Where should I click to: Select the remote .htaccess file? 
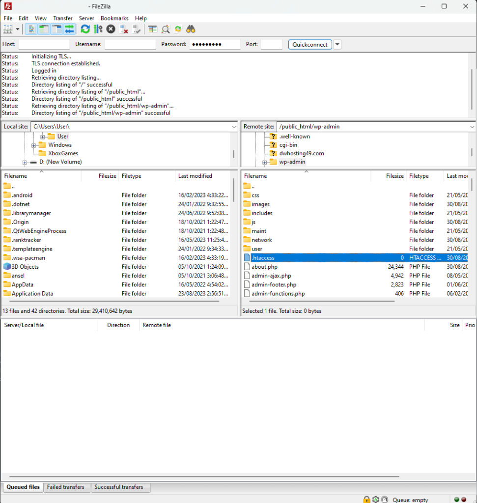[355, 257]
